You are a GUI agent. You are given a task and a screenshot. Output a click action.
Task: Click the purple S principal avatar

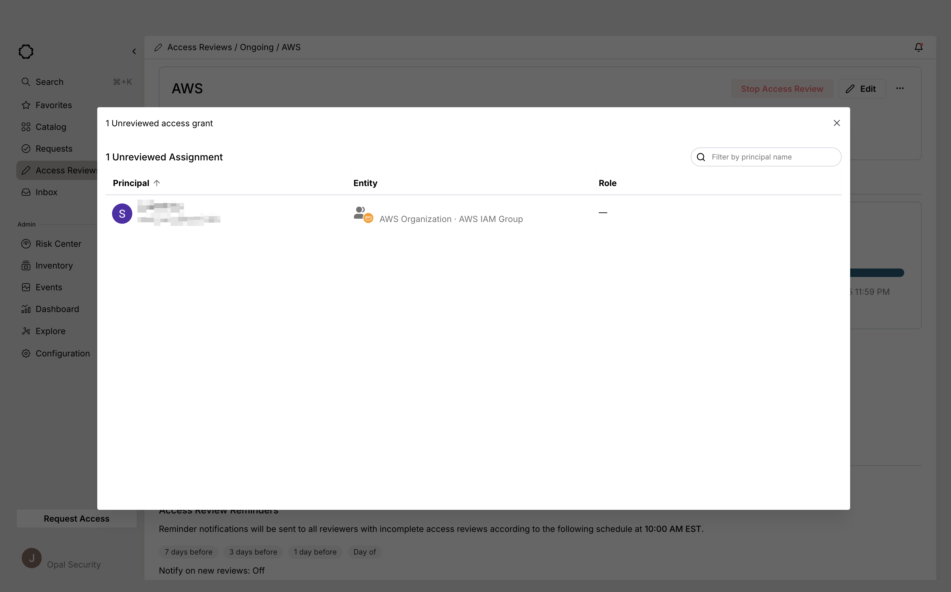122,214
